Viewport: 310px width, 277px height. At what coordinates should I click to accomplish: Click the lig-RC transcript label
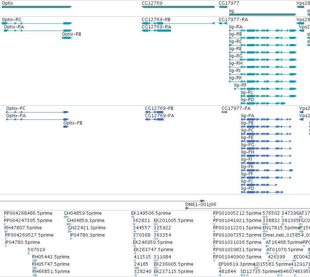point(236,41)
